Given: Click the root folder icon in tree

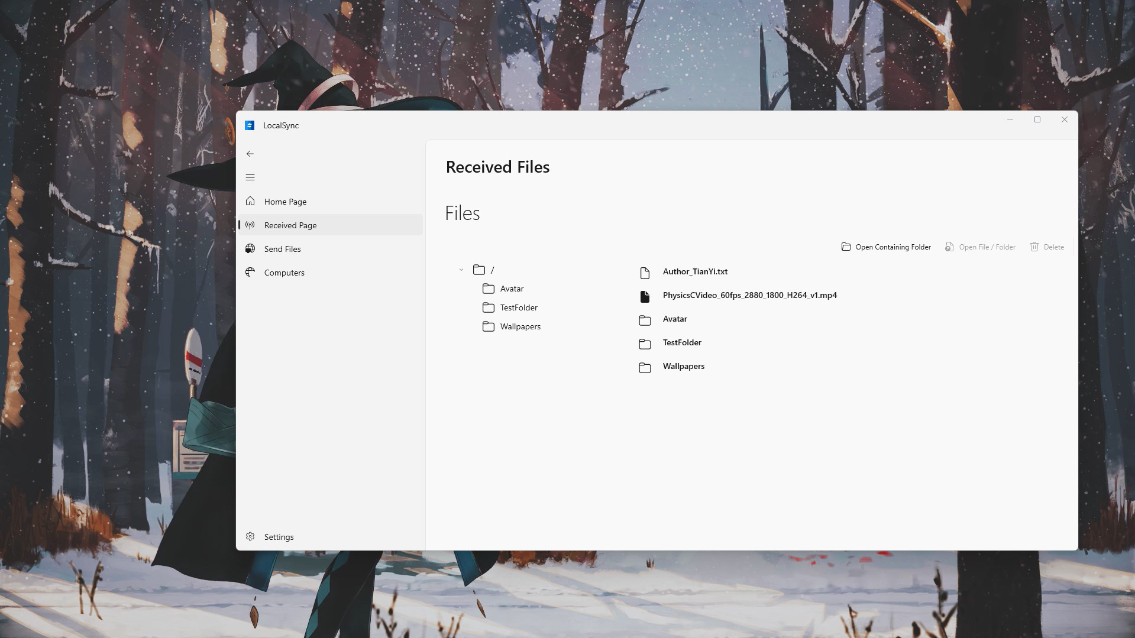Looking at the screenshot, I should coord(479,270).
